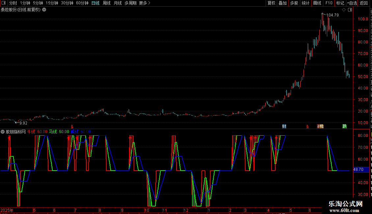
Task: Select the 日线 daily chart tab
Action: click(95, 3)
